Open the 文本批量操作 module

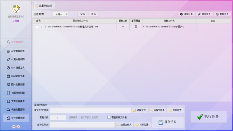(16, 101)
